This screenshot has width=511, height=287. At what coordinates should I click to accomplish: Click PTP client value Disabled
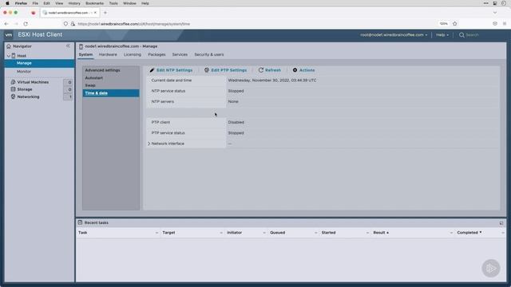point(236,122)
